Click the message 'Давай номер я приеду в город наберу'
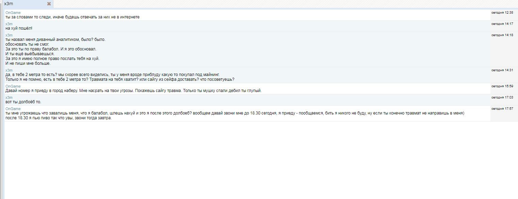This screenshot has width=518, height=199. pos(133,91)
